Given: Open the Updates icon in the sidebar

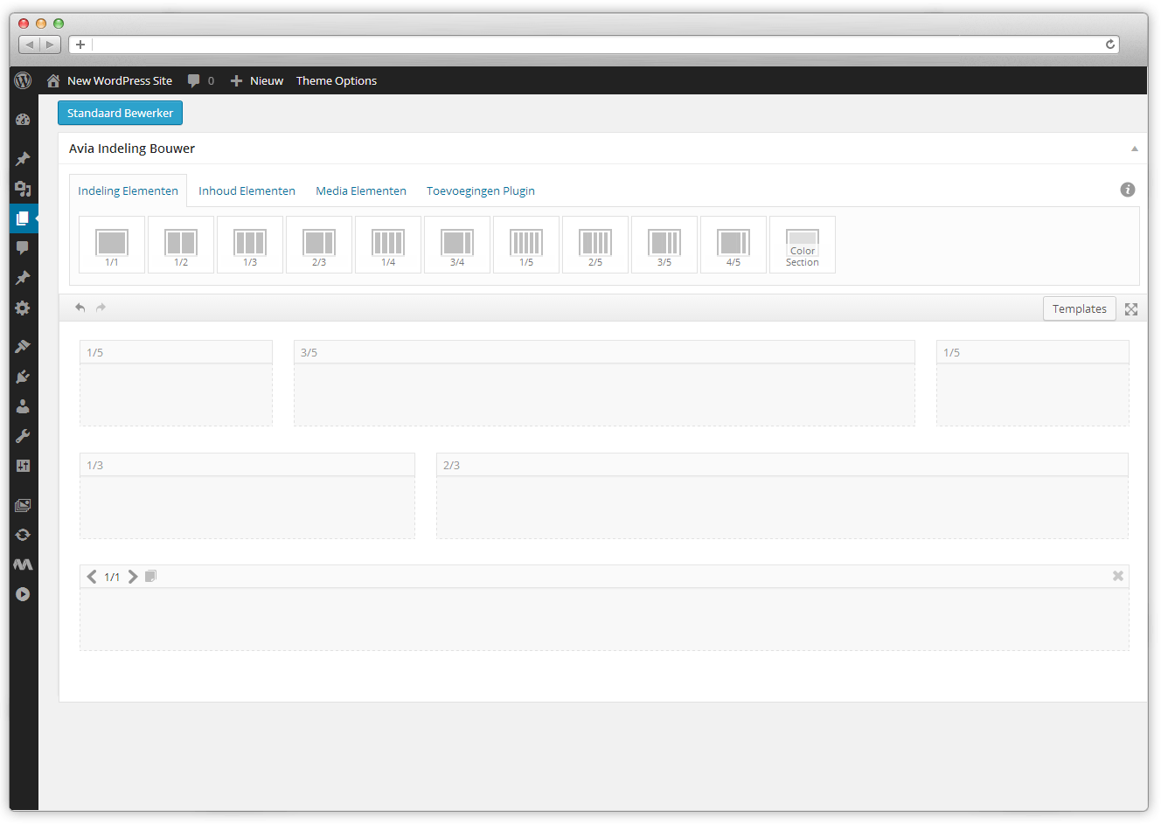Looking at the screenshot, I should (23, 534).
